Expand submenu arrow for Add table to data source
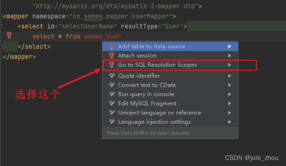Viewport: 286px width, 166px height. click(x=229, y=46)
